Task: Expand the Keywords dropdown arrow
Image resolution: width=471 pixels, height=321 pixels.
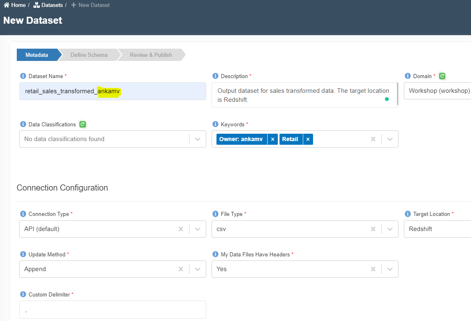Action: pos(390,139)
